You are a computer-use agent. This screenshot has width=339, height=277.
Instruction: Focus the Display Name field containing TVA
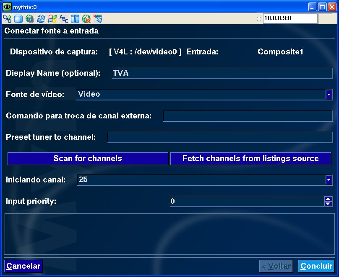click(222, 73)
